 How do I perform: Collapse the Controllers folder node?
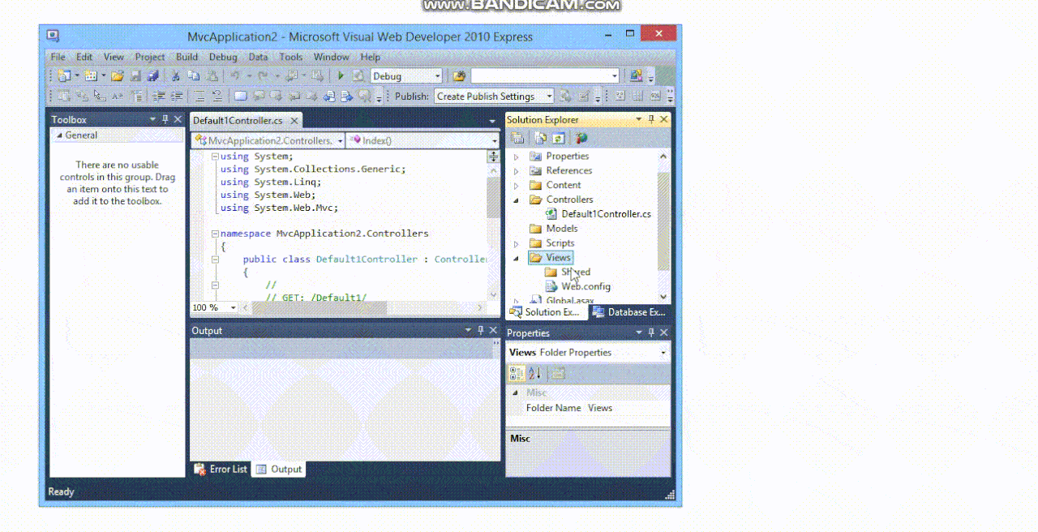tap(517, 199)
